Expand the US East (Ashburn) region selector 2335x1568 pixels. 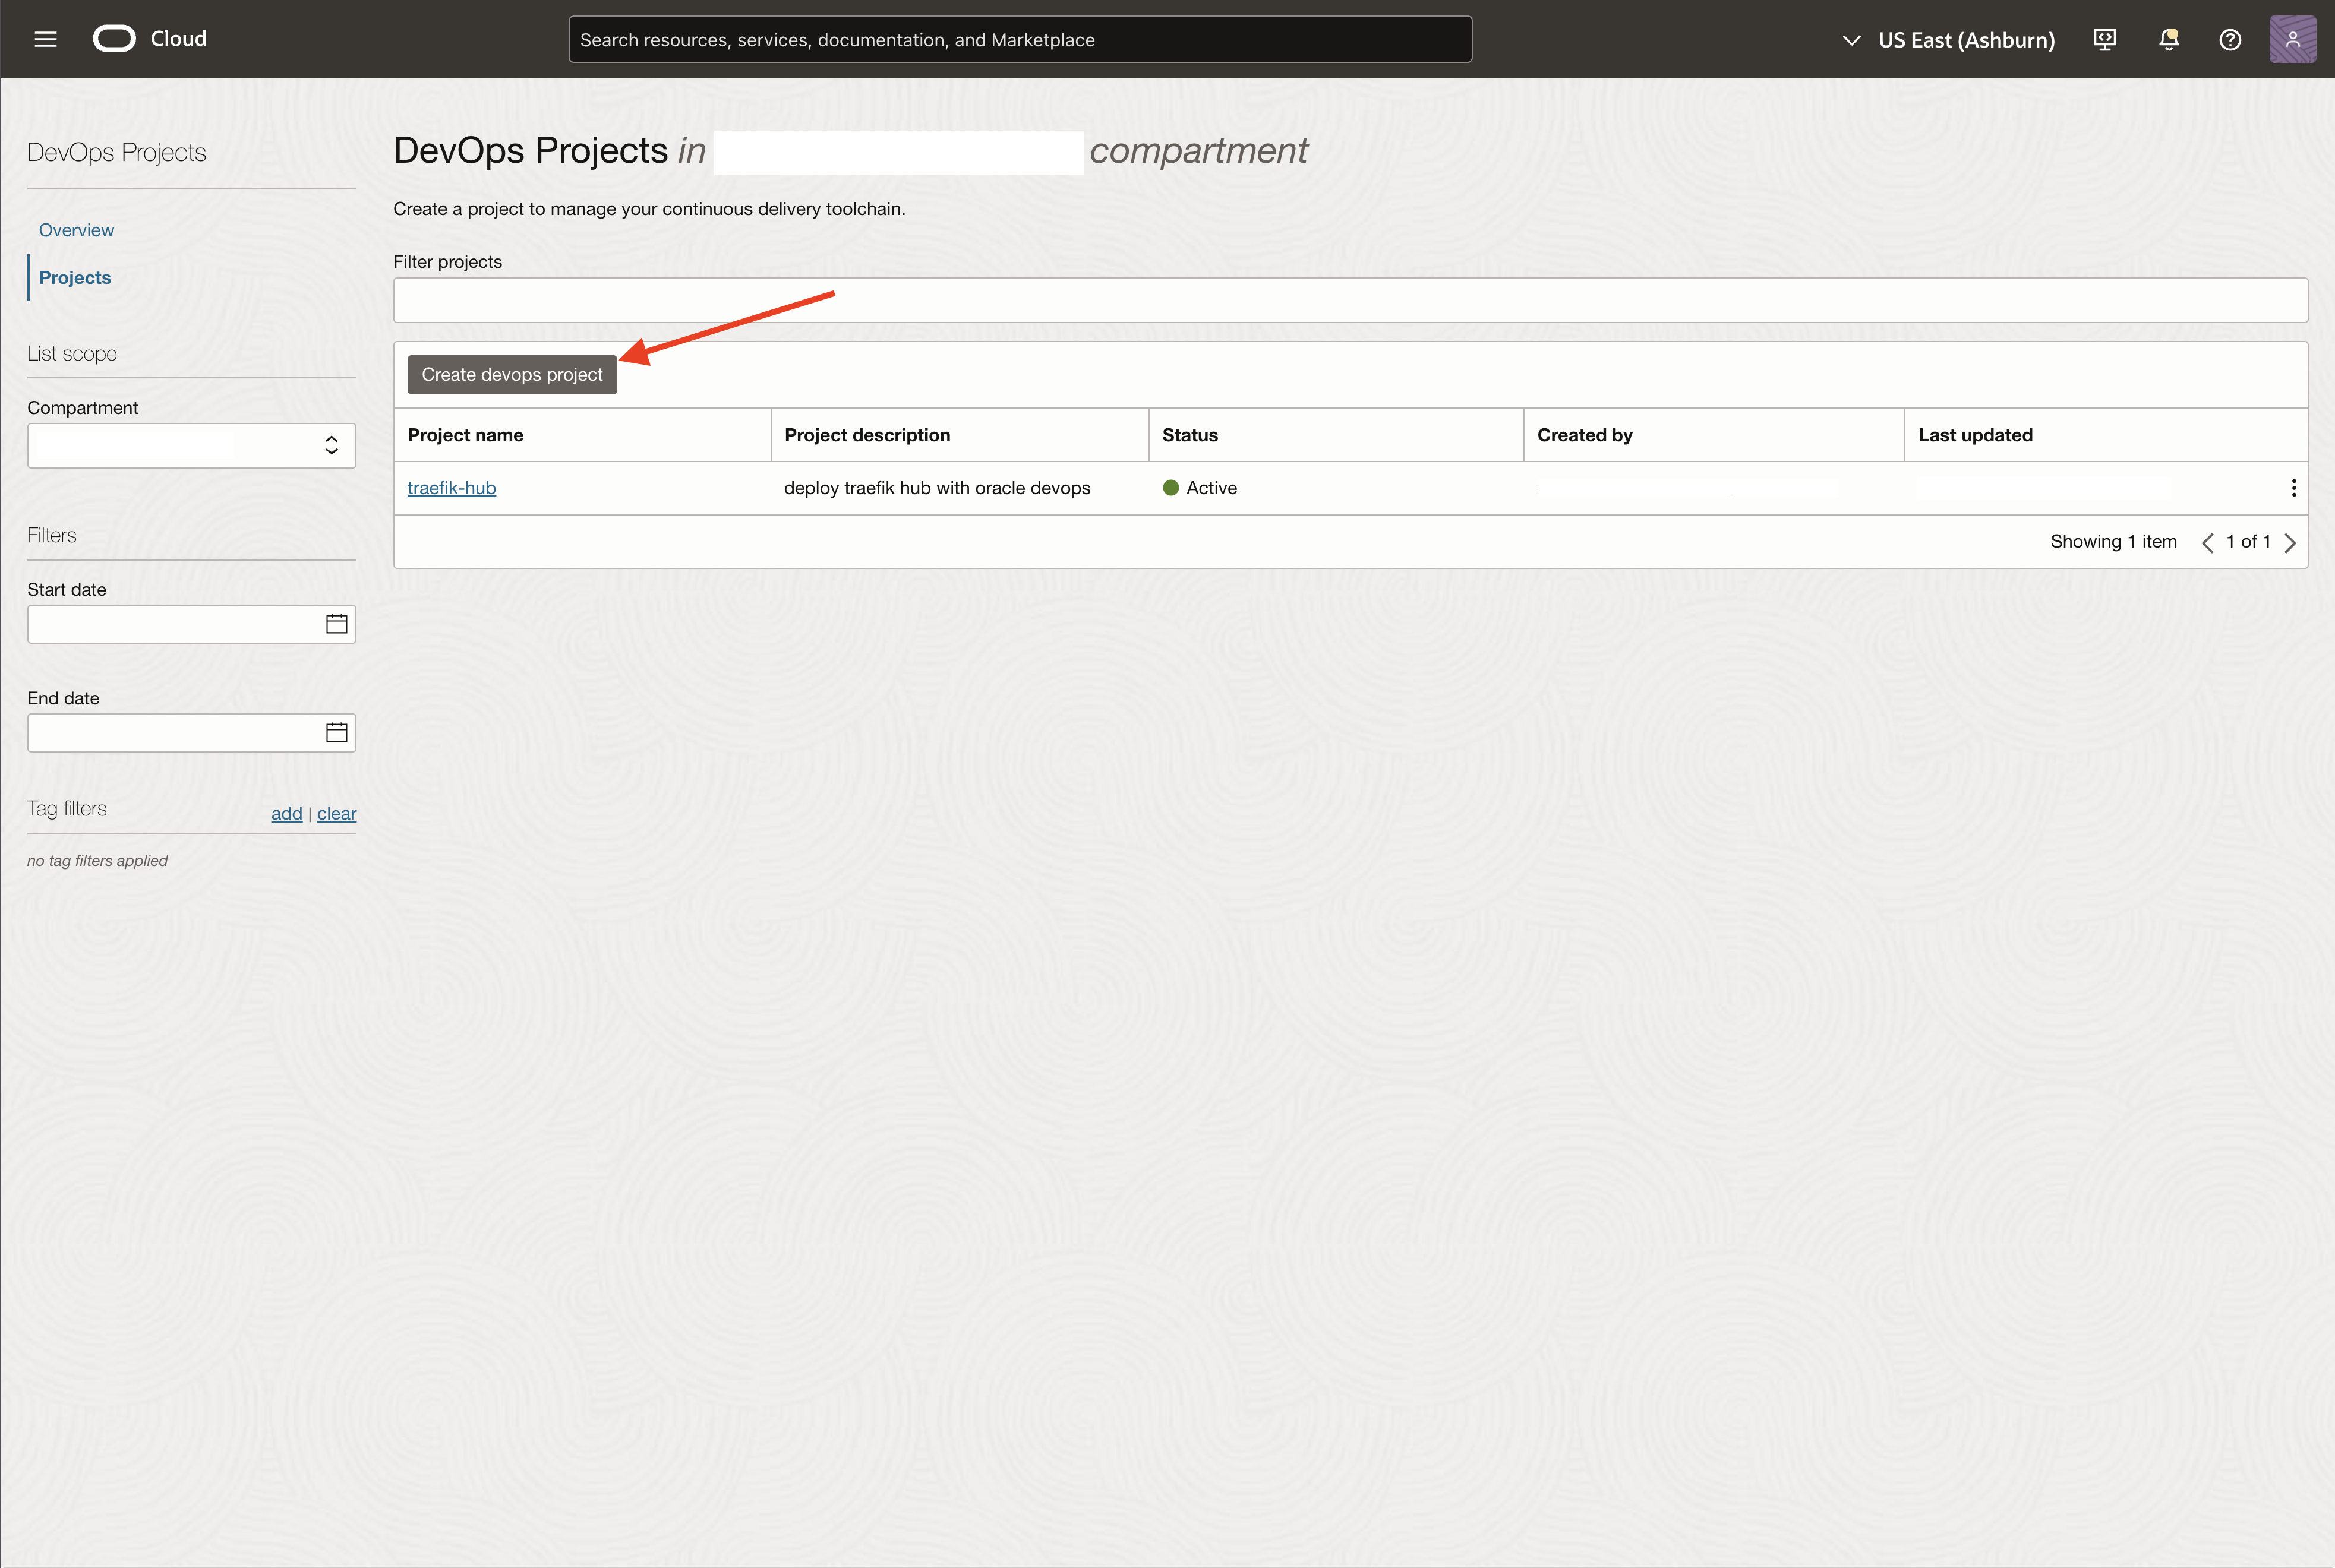[x=1947, y=39]
